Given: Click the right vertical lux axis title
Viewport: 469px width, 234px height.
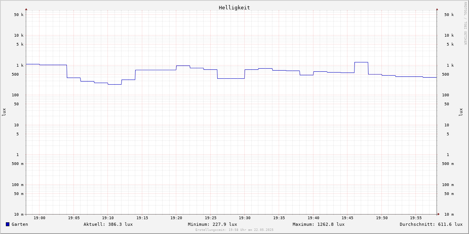Looking at the screenshot, I should tap(461, 112).
